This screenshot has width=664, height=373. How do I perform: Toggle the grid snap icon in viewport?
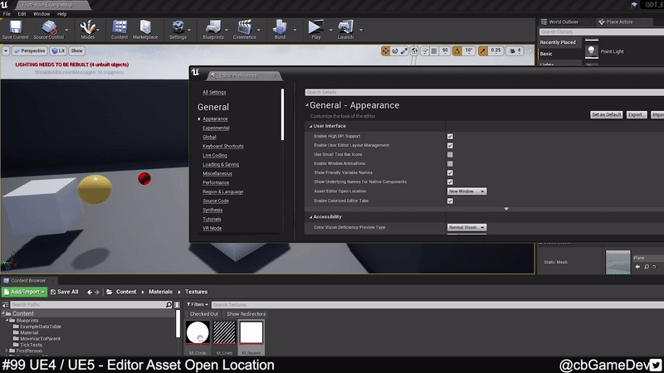click(x=434, y=51)
